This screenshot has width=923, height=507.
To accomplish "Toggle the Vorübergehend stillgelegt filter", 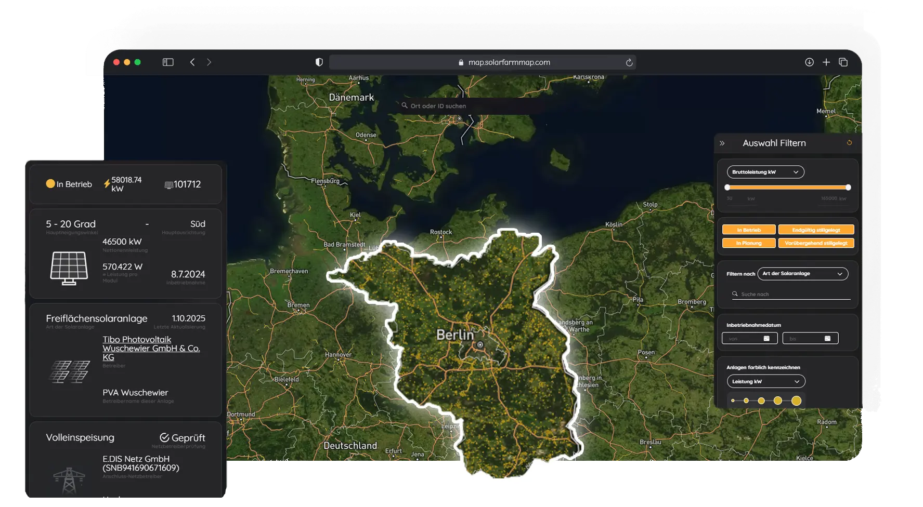I will (815, 243).
